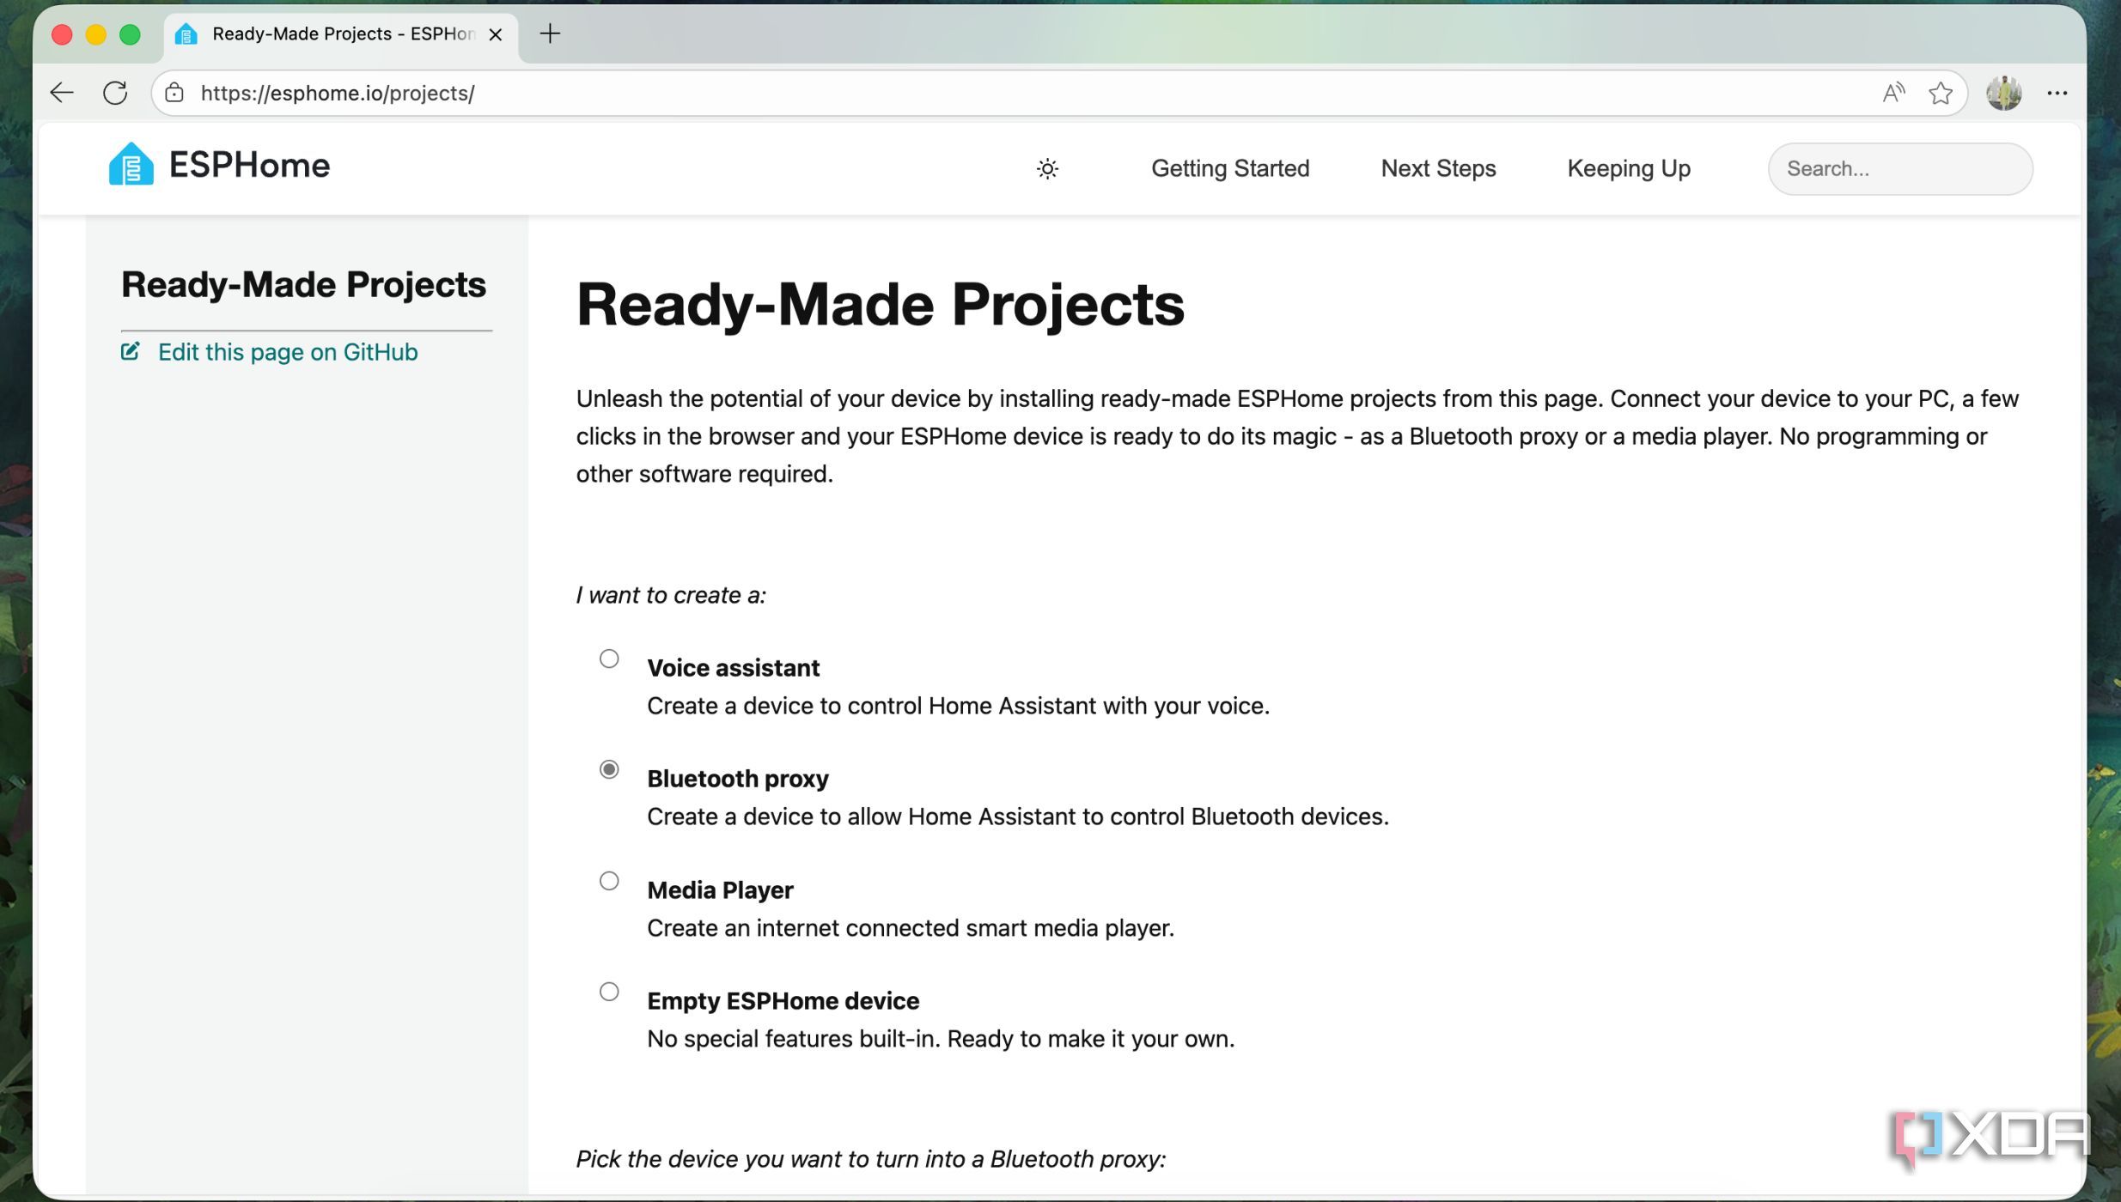This screenshot has height=1202, width=2121.
Task: Click the site info lock icon
Action: 174,93
